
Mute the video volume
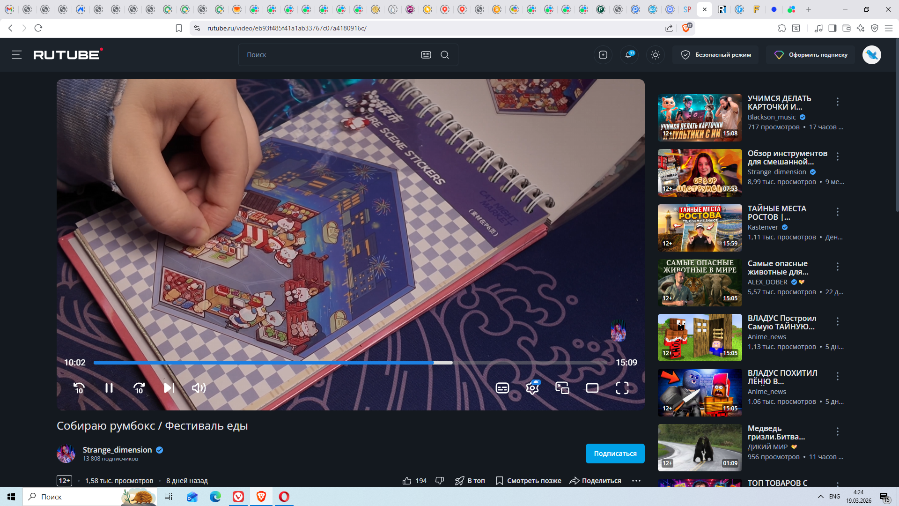coord(199,388)
